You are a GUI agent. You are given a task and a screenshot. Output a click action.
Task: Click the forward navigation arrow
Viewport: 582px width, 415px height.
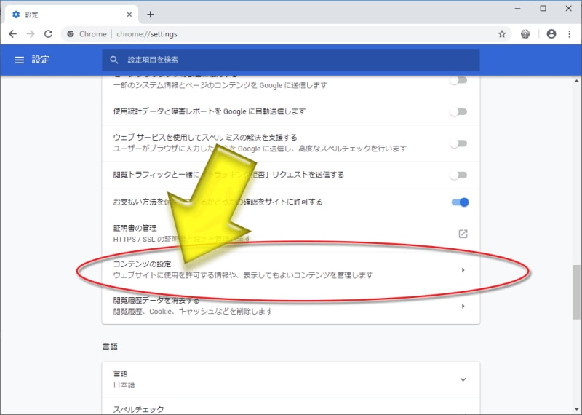tap(31, 34)
